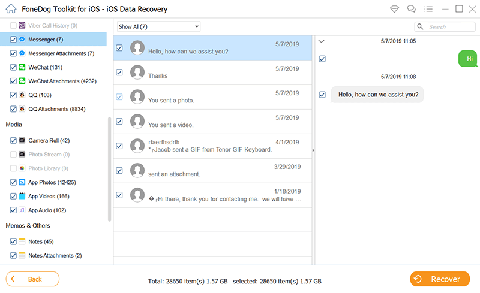The width and height of the screenshot is (480, 293).
Task: Select QQ Attachments (8834) category
Action: [57, 109]
